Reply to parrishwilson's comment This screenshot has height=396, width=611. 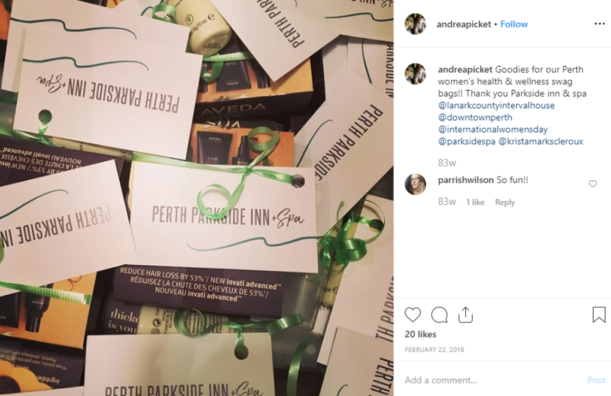pos(505,202)
